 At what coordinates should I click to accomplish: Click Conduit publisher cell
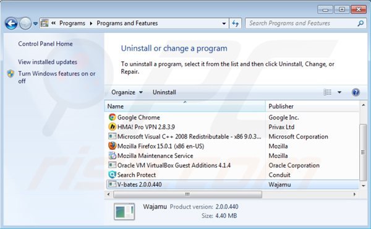click(279, 175)
